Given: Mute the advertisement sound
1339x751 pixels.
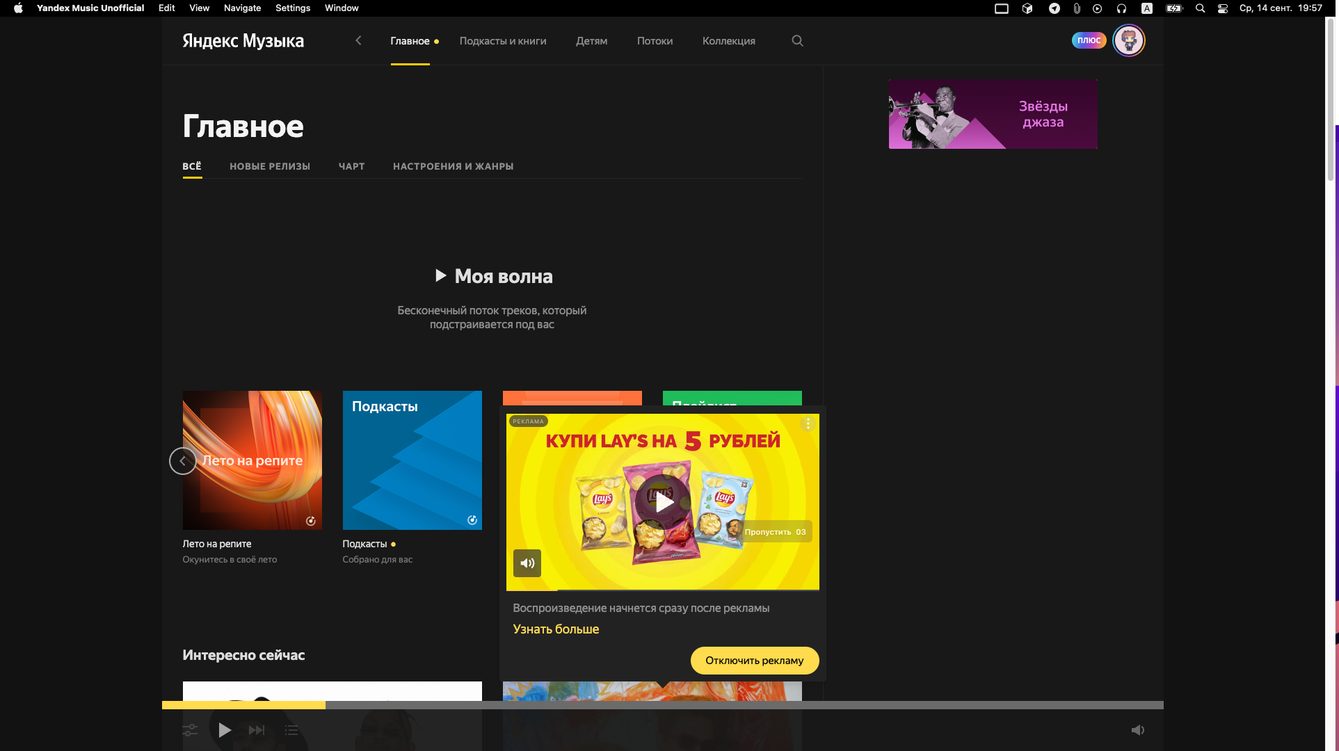Looking at the screenshot, I should [x=527, y=563].
